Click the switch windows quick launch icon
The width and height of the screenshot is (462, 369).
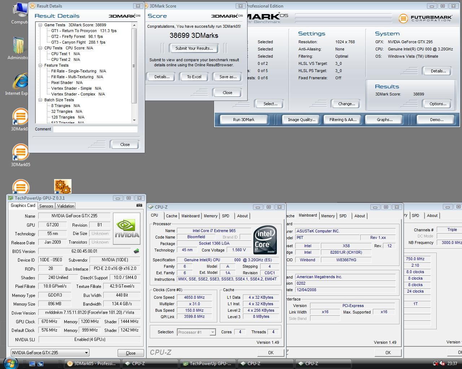point(40,364)
